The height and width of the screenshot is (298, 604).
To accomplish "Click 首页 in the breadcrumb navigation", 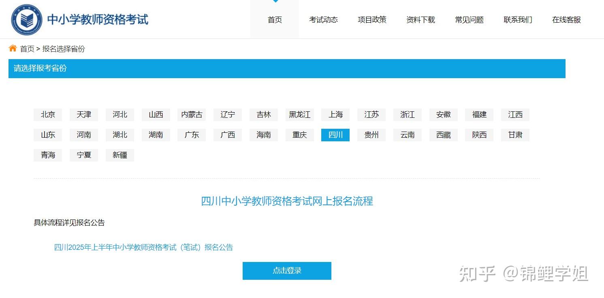I will coord(27,49).
